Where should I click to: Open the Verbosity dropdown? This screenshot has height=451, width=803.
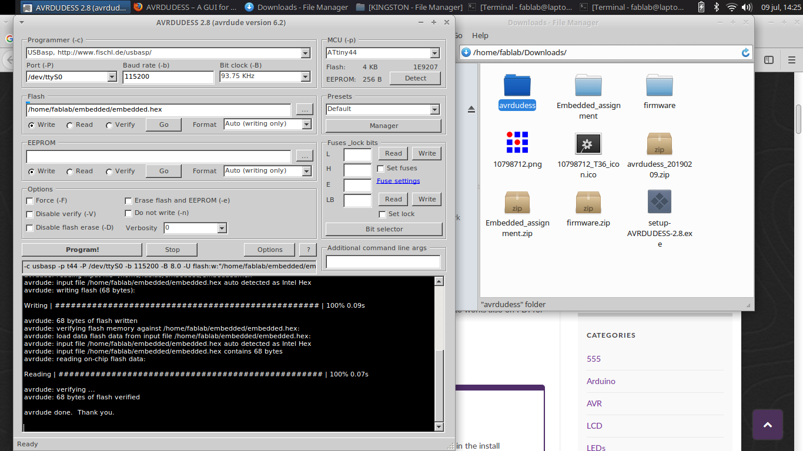pos(222,228)
